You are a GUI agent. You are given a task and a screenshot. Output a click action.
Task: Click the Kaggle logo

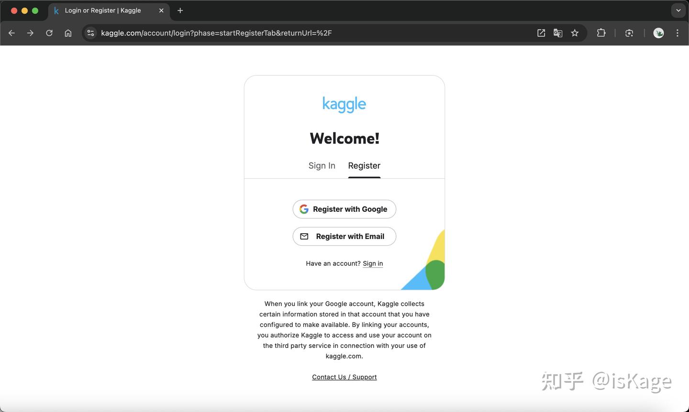tap(344, 104)
